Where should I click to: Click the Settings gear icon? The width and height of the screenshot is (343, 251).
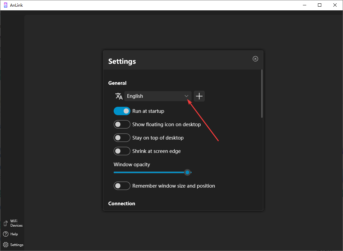point(6,245)
